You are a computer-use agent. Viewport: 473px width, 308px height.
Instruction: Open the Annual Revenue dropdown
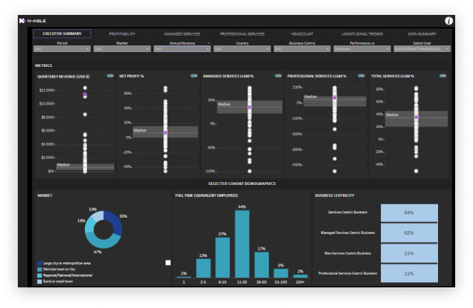coord(182,49)
